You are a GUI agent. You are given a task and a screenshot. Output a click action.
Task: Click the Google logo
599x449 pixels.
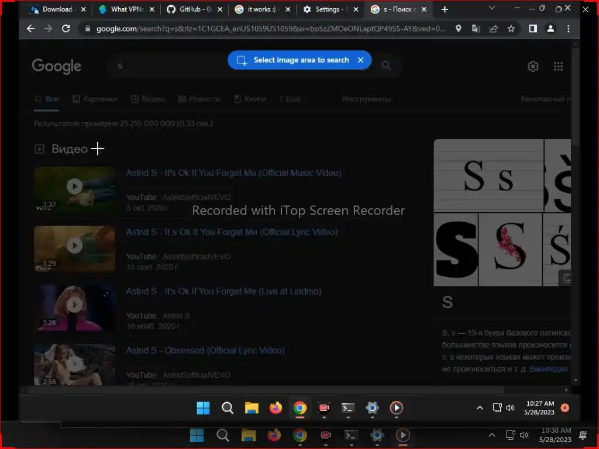pyautogui.click(x=57, y=66)
